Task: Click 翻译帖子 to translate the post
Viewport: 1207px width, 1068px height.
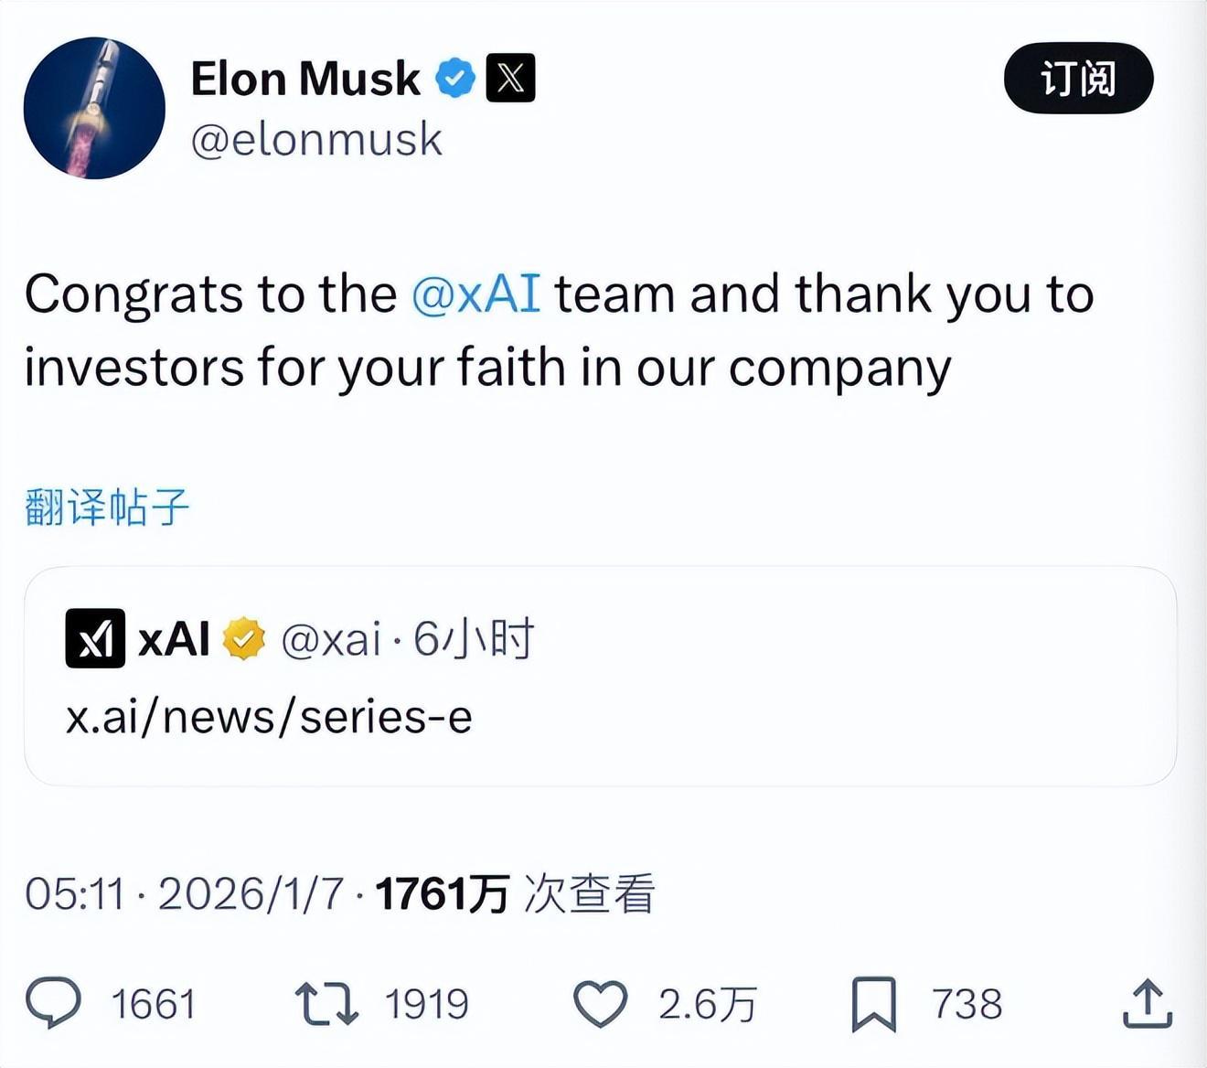Action: pyautogui.click(x=107, y=507)
